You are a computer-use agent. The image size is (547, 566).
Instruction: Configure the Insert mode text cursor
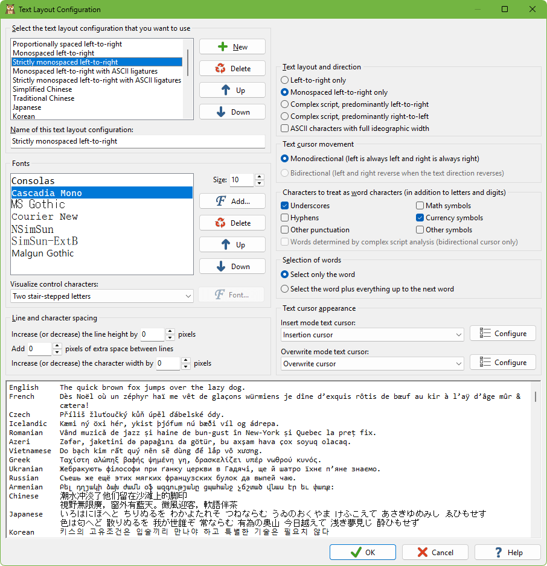tap(502, 333)
